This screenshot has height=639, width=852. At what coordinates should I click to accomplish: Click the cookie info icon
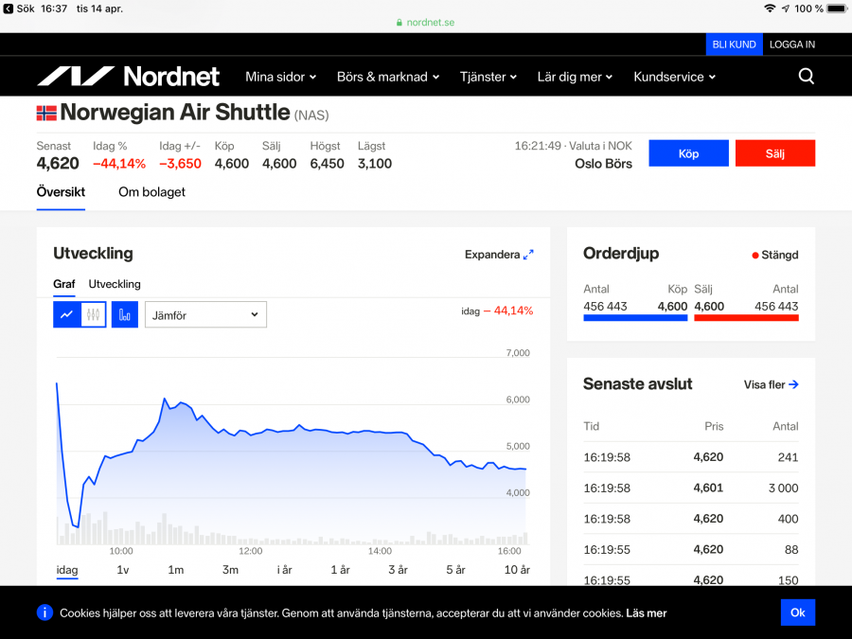click(44, 612)
